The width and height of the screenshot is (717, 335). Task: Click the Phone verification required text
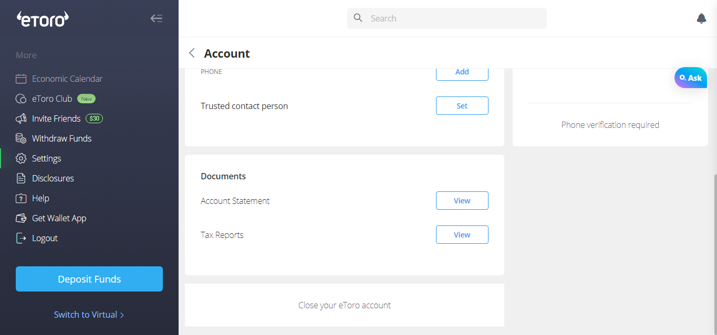(x=610, y=125)
